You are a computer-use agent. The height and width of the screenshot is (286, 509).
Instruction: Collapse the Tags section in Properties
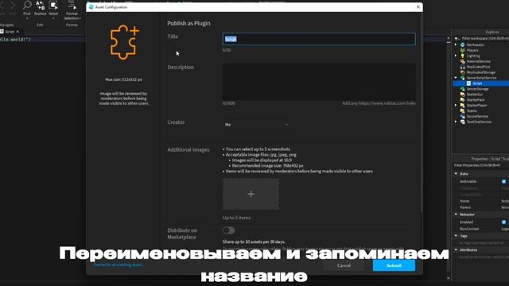[456, 236]
